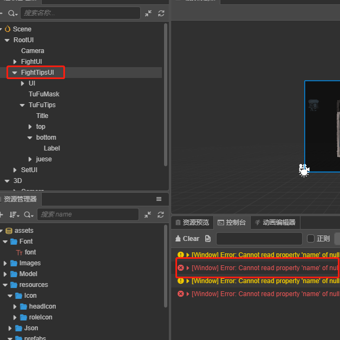Expand the first warning log entry

(188, 255)
